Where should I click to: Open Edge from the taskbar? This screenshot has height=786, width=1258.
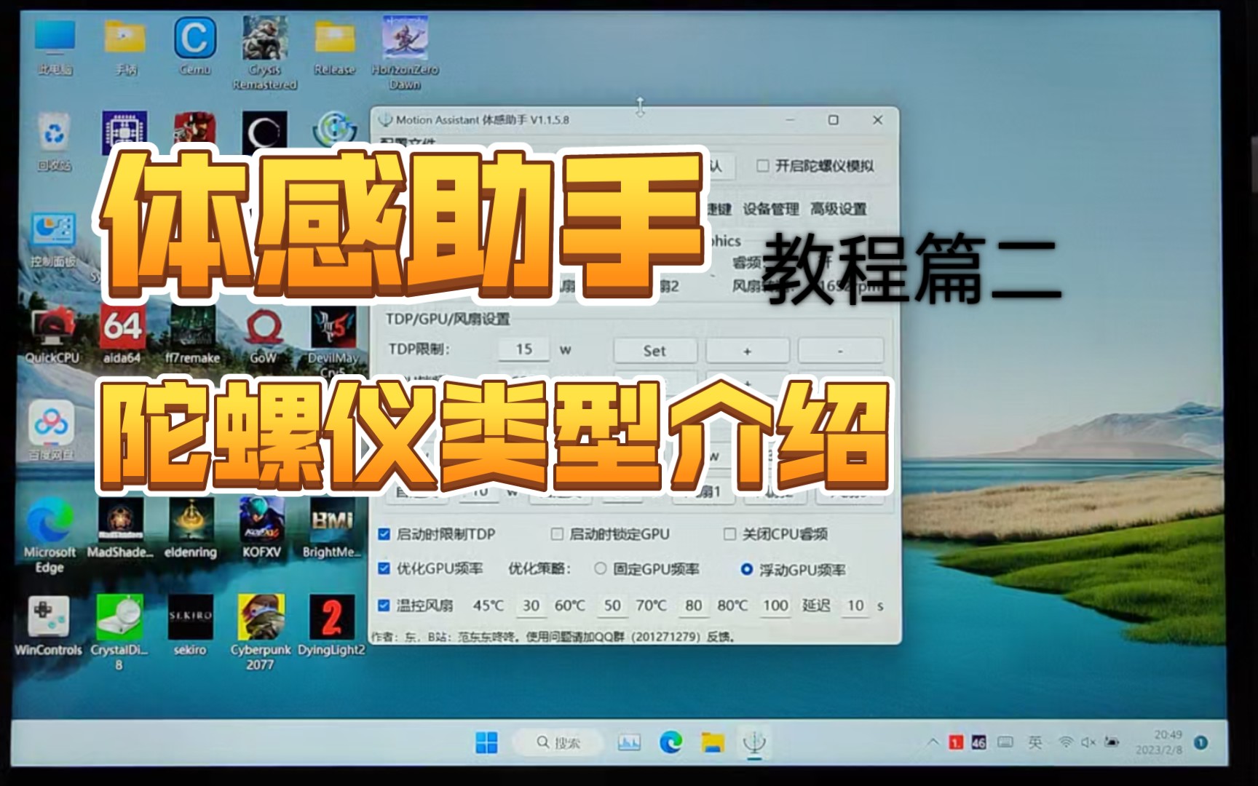[670, 742]
